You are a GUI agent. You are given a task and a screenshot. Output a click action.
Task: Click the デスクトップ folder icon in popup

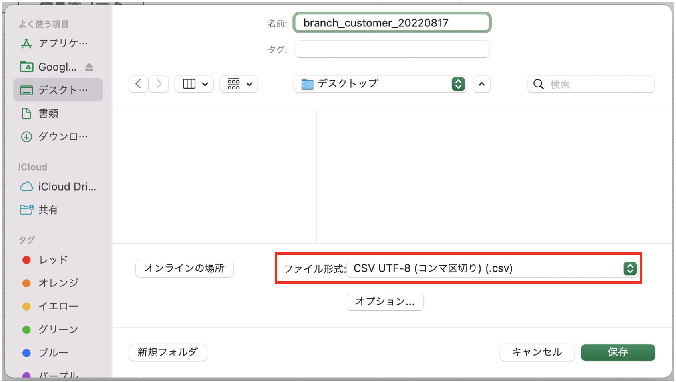click(x=307, y=84)
